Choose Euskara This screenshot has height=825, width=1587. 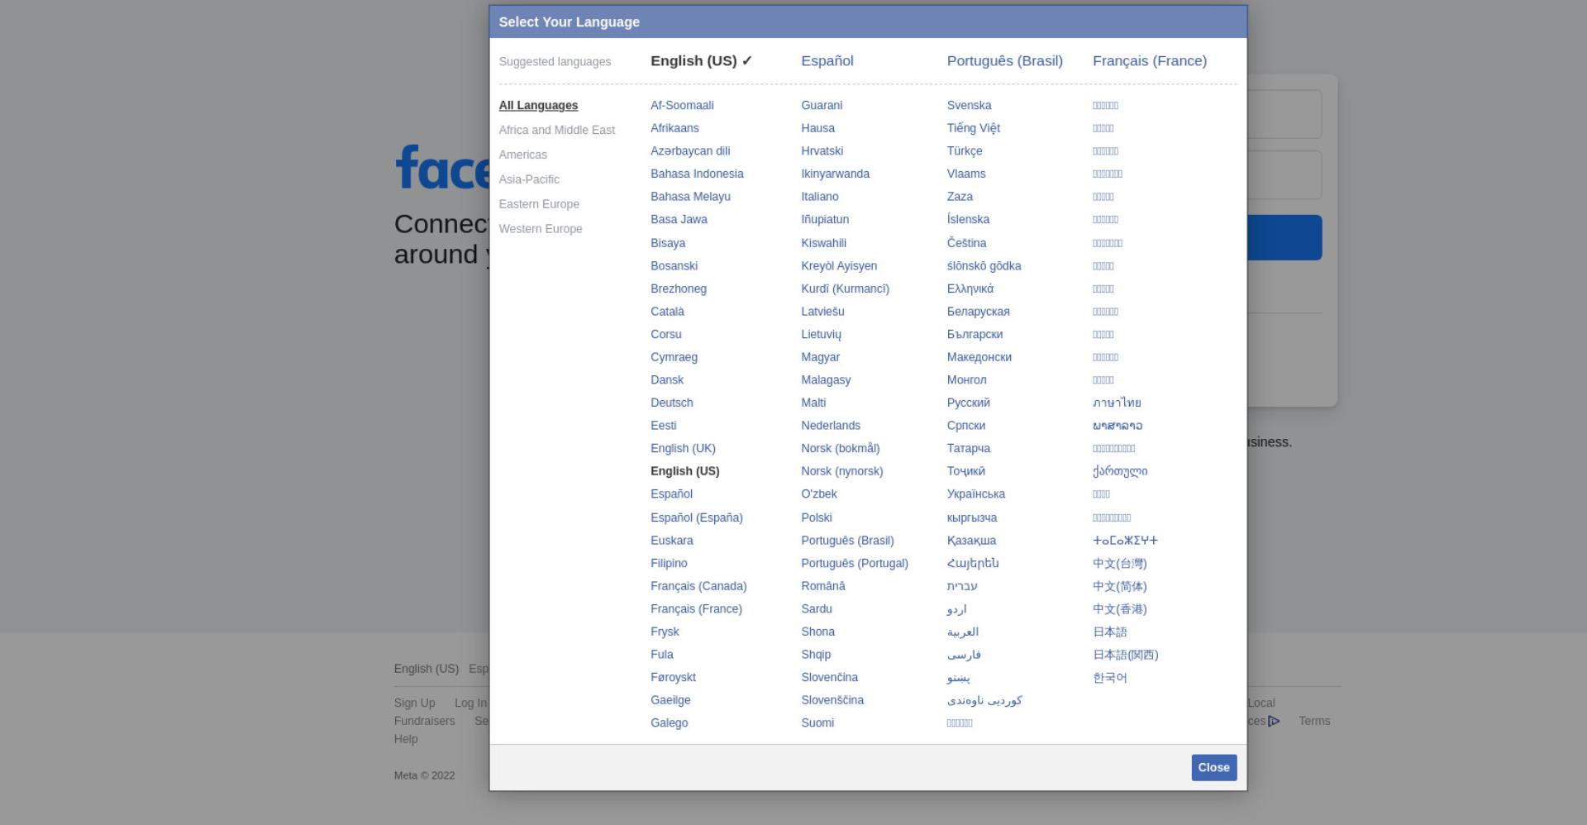[671, 540]
